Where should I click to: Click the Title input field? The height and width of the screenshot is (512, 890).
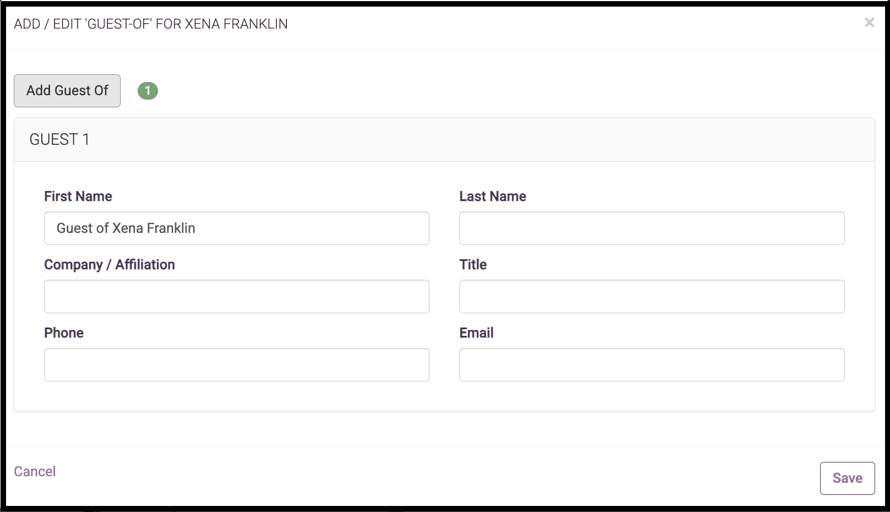click(x=652, y=296)
